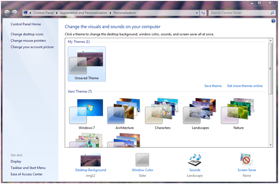Apply the Nature theme
279x184 pixels.
click(x=238, y=114)
